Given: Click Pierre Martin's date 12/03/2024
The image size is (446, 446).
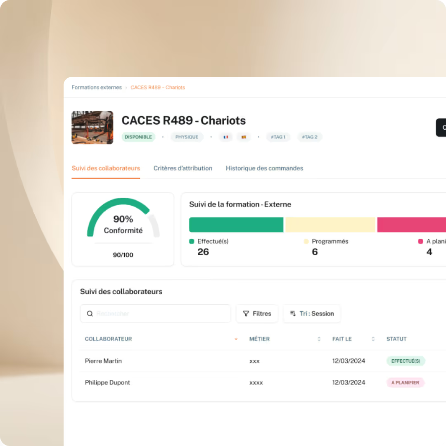Looking at the screenshot, I should pyautogui.click(x=349, y=361).
